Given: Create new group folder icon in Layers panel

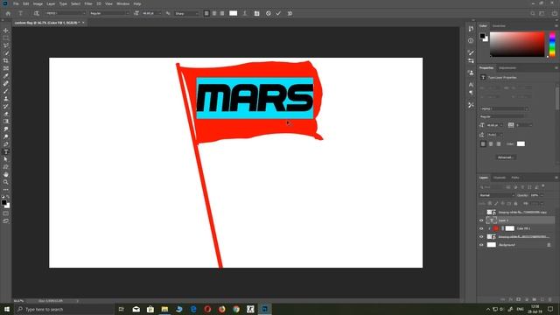Looking at the screenshot, I should click(x=535, y=299).
